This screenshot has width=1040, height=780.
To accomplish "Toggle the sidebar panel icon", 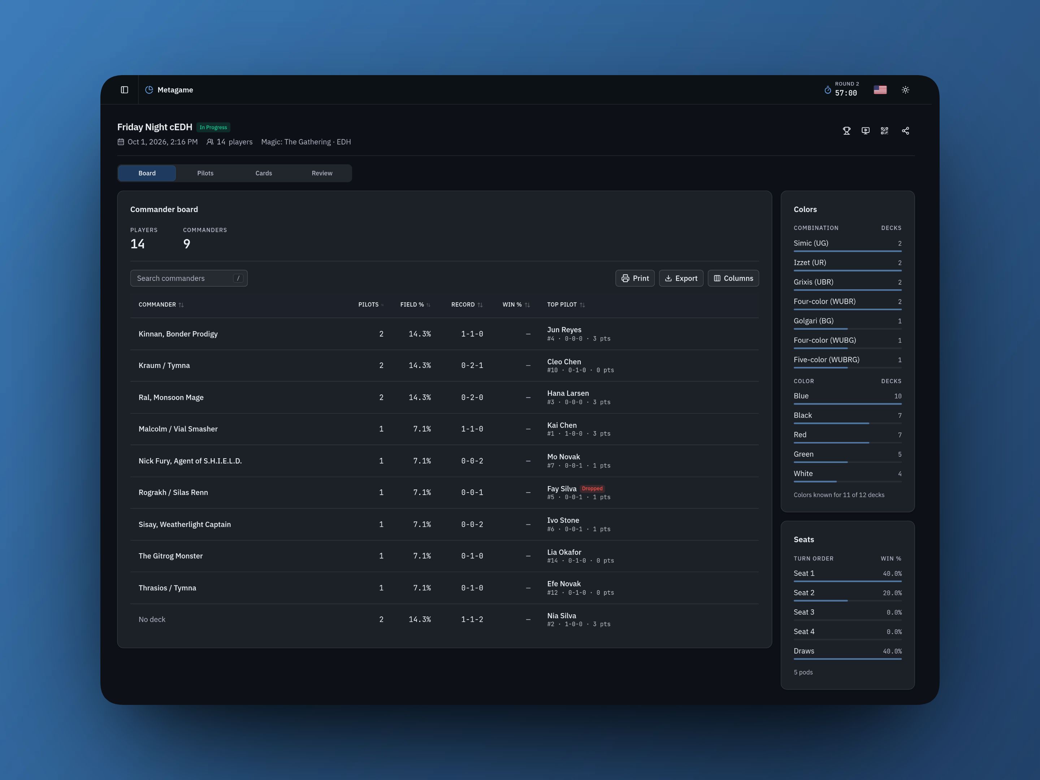I will pos(124,90).
